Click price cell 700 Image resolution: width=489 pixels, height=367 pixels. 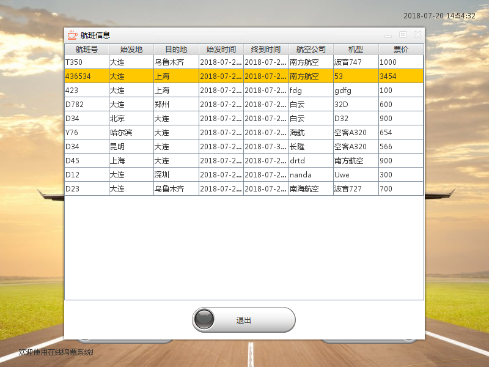coord(401,188)
